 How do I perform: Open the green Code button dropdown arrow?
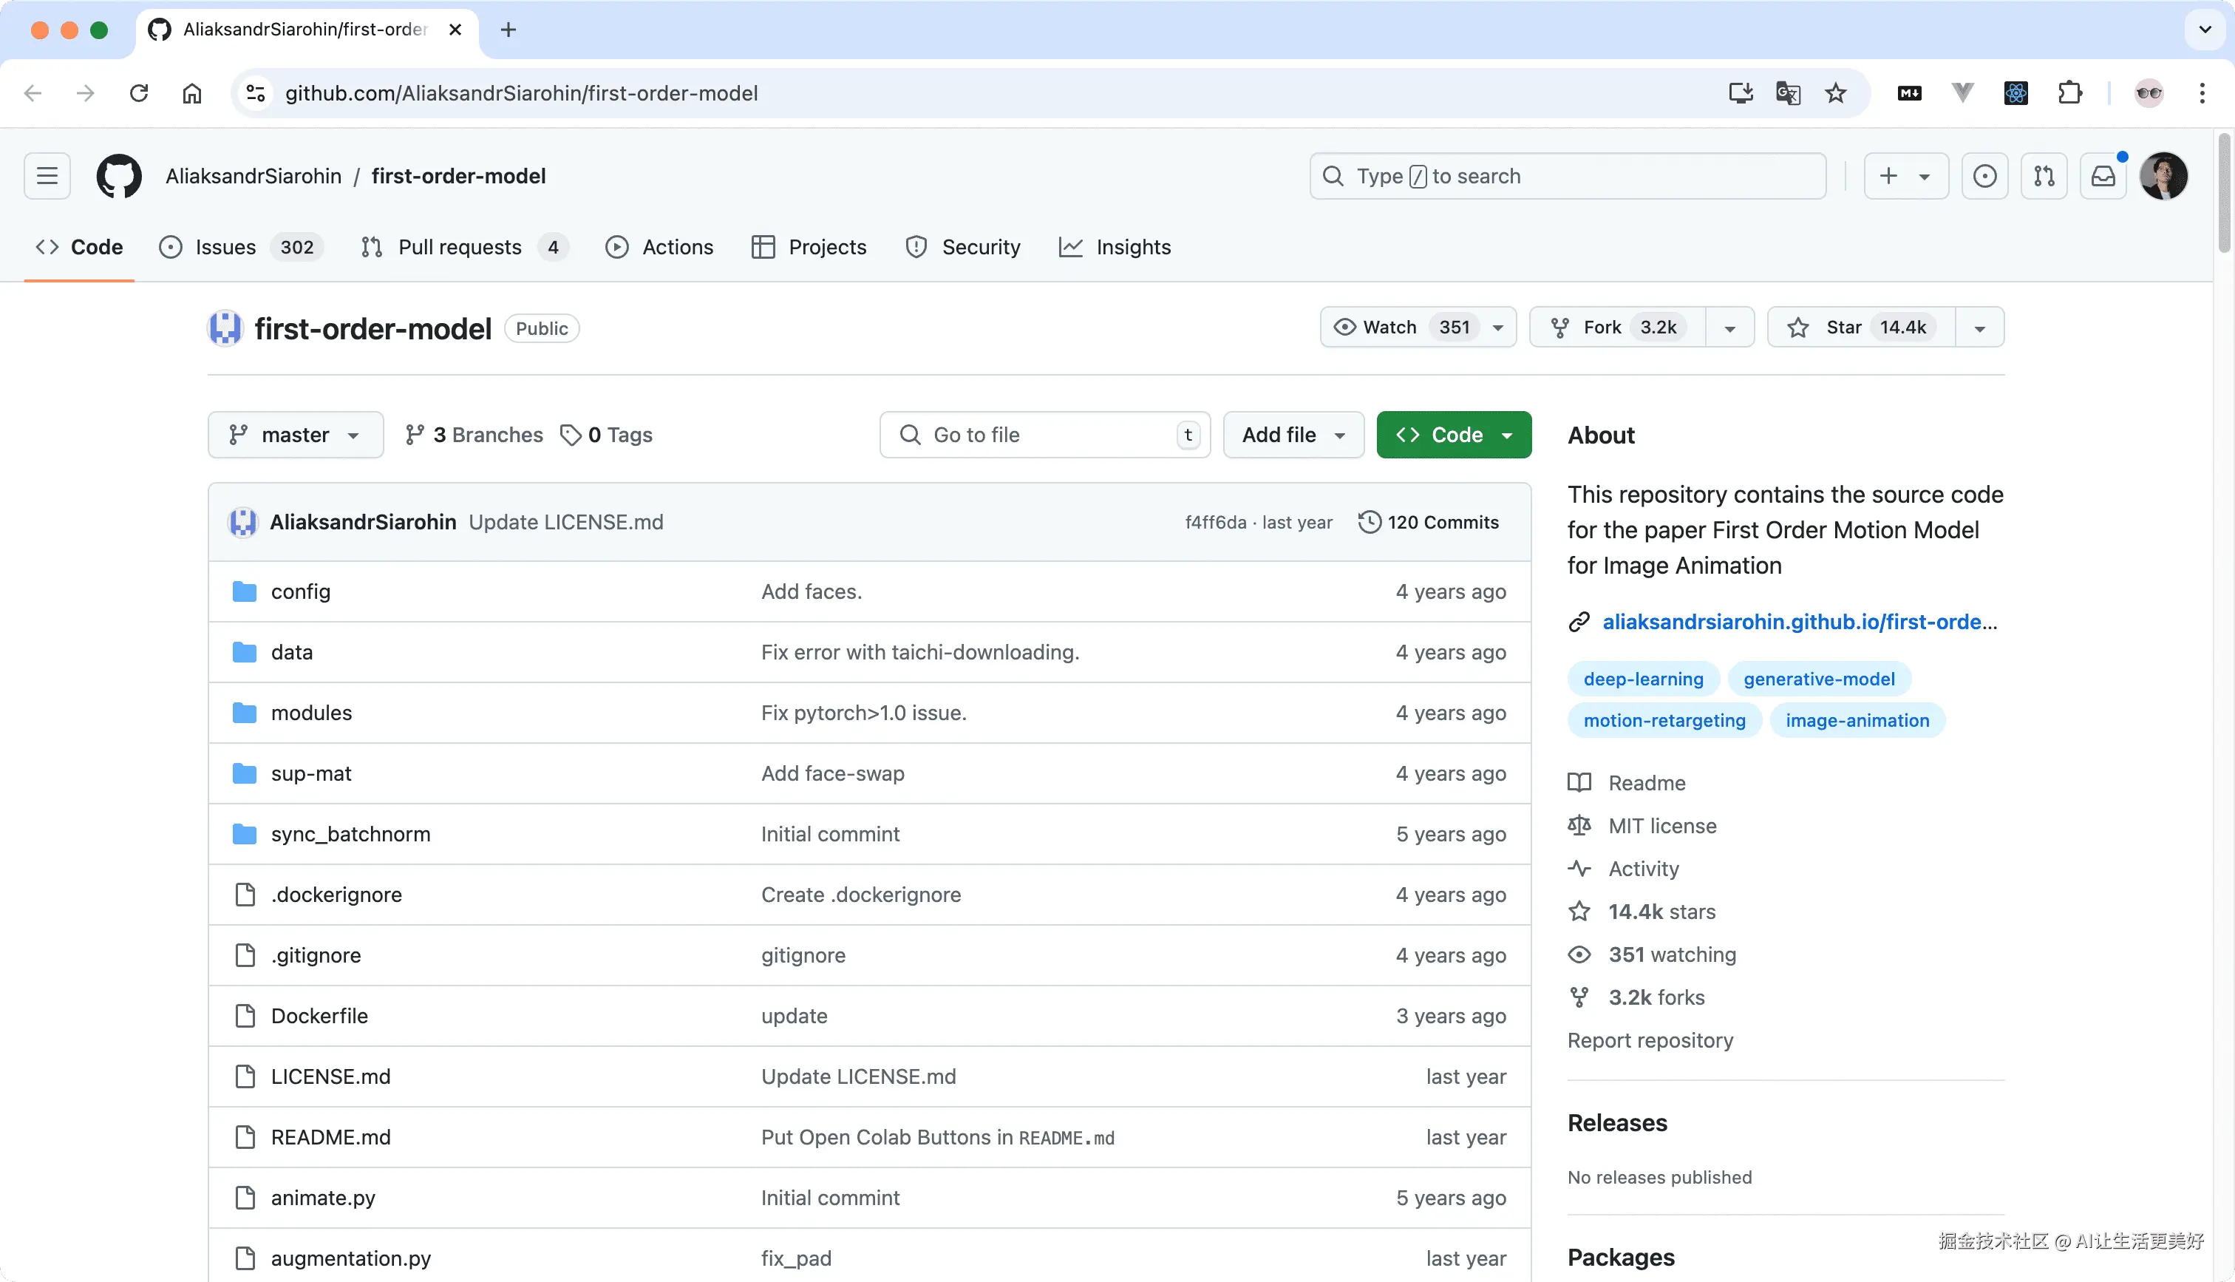coord(1508,434)
